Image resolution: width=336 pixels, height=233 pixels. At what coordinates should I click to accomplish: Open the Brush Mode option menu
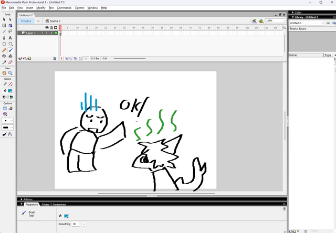click(5, 114)
